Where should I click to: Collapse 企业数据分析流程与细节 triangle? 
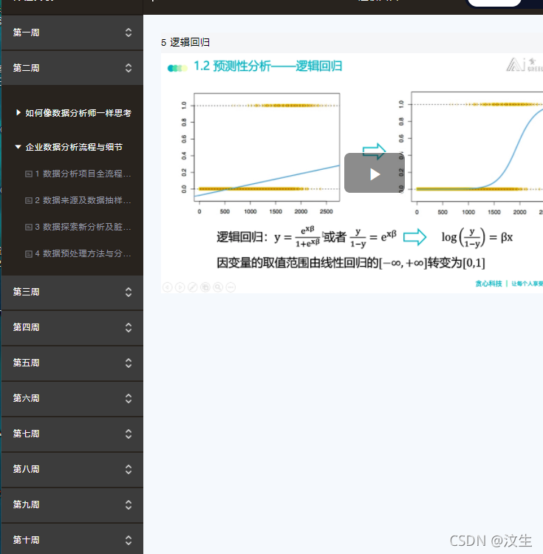(18, 147)
